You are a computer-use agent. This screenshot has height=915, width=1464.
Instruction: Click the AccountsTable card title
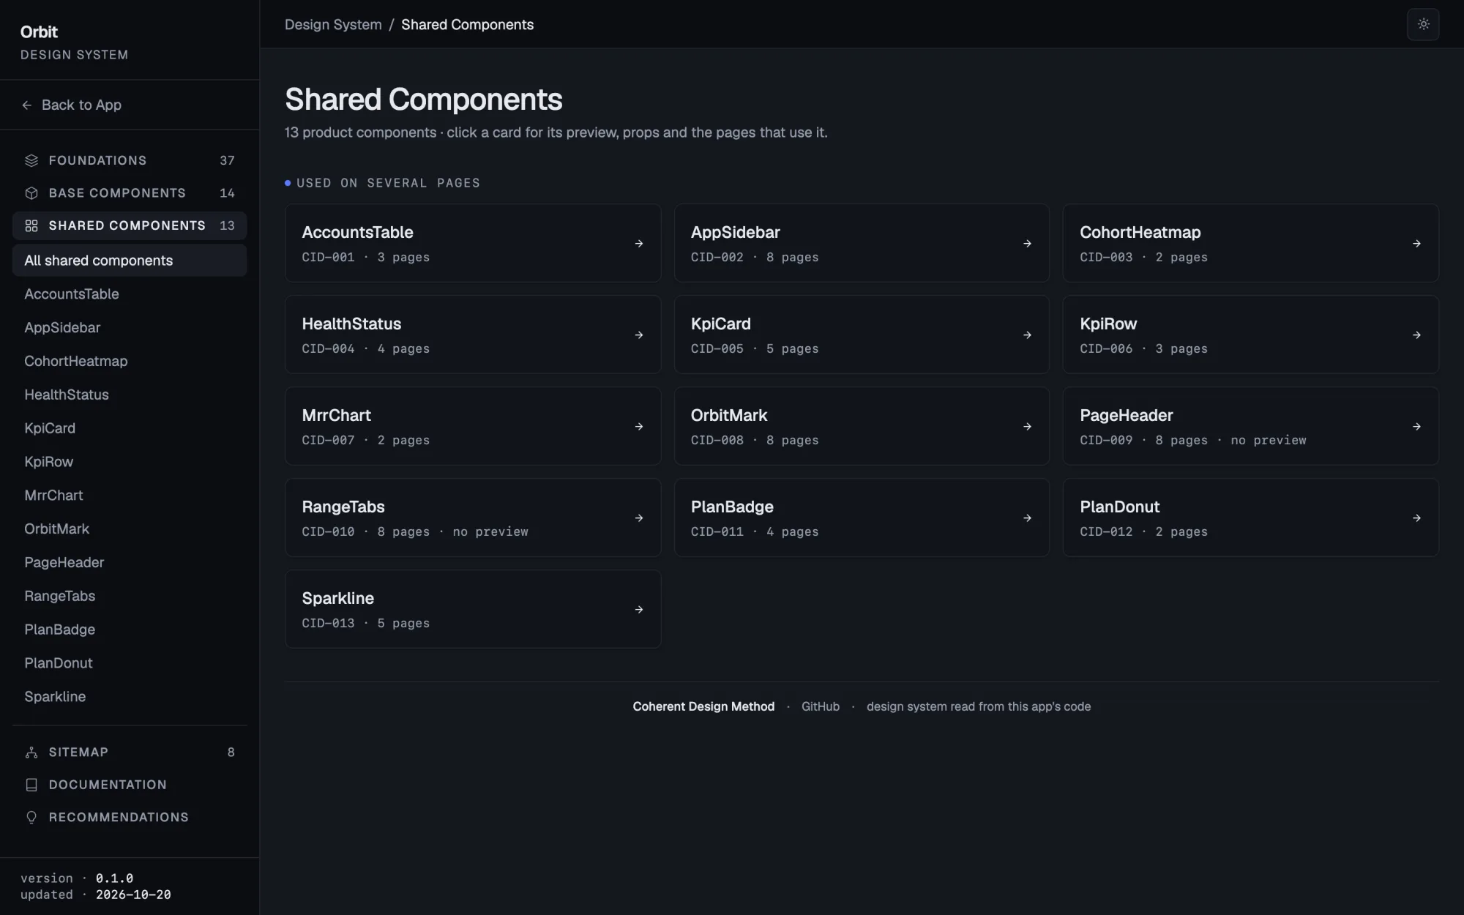coord(357,233)
